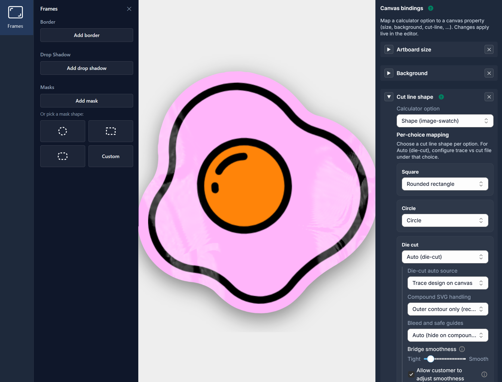Show Bridge smoothness info tooltip
The width and height of the screenshot is (502, 382).
[x=462, y=349]
